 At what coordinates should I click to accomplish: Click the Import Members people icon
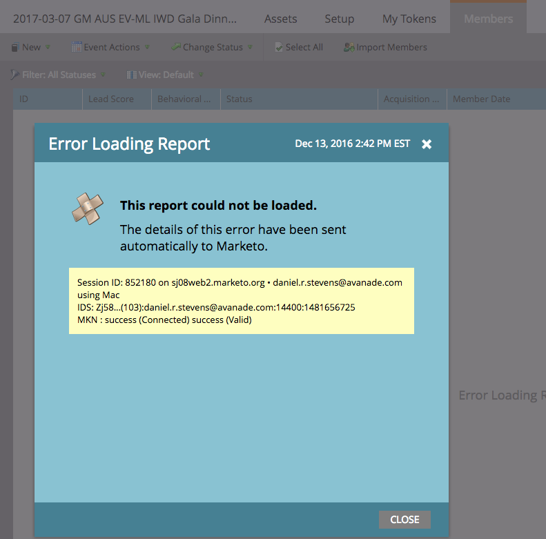[x=349, y=47]
